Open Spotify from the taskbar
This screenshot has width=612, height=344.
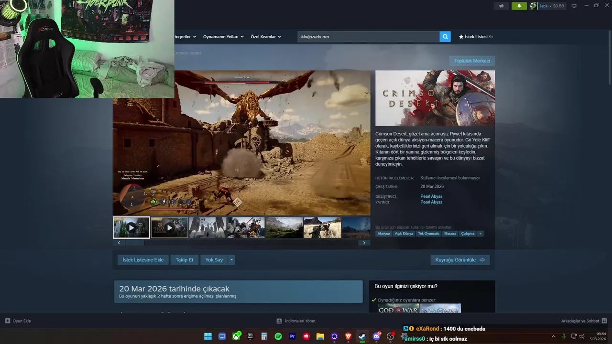[x=278, y=336]
